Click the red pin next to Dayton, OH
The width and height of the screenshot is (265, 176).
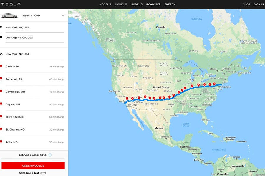pyautogui.click(x=1, y=104)
